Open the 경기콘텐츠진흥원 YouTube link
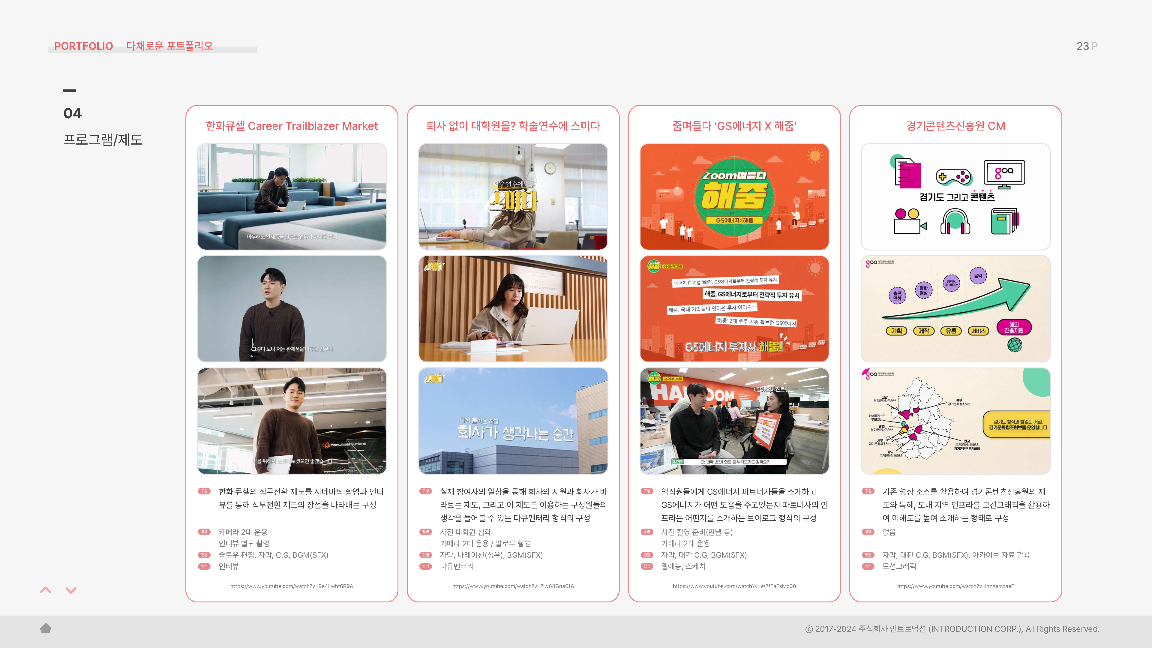 (x=955, y=586)
